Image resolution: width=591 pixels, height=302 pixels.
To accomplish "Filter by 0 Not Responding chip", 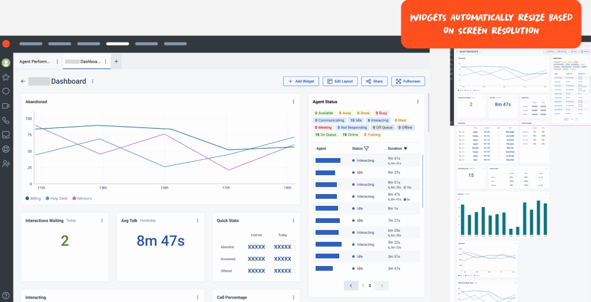I will [352, 127].
